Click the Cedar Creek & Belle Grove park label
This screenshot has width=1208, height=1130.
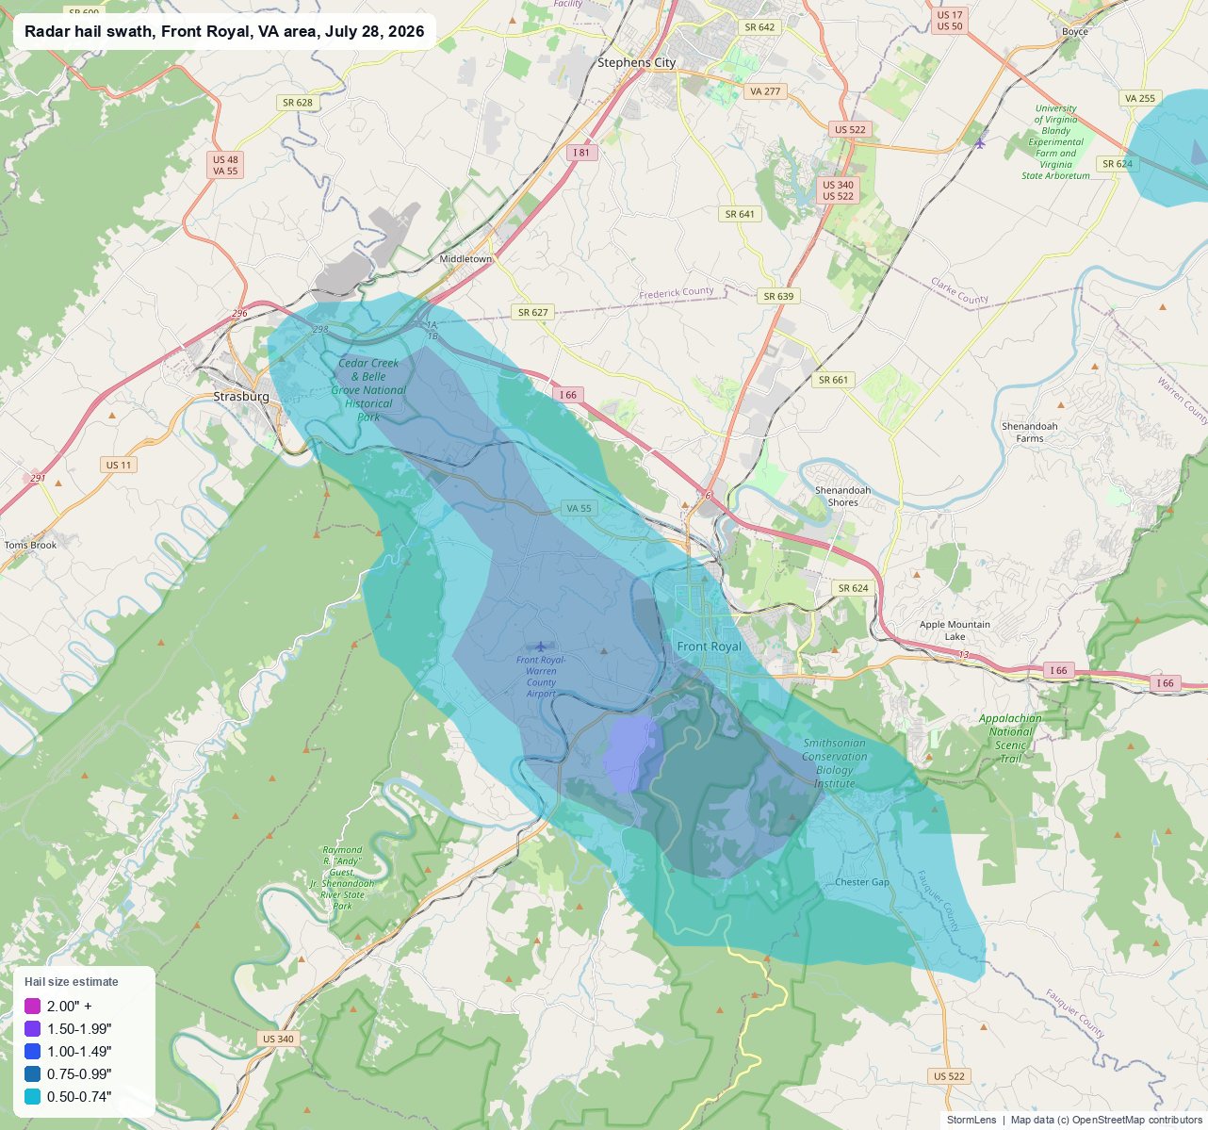coord(368,389)
